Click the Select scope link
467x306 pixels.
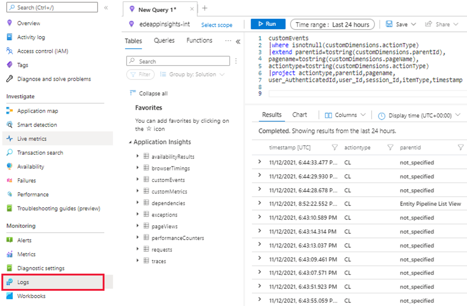tap(217, 25)
